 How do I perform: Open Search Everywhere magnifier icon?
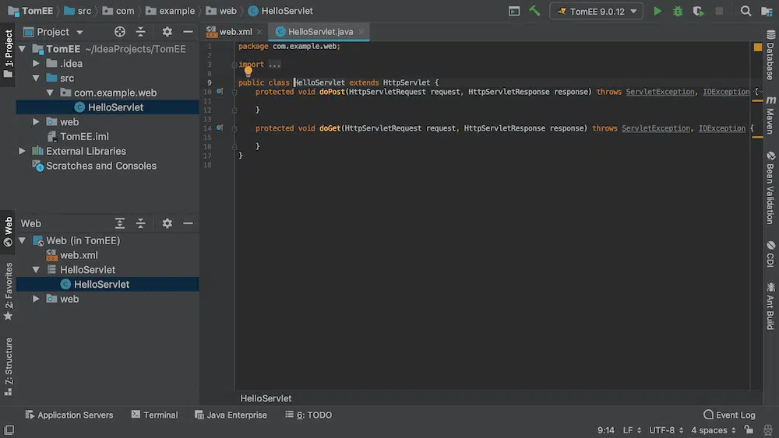point(746,12)
